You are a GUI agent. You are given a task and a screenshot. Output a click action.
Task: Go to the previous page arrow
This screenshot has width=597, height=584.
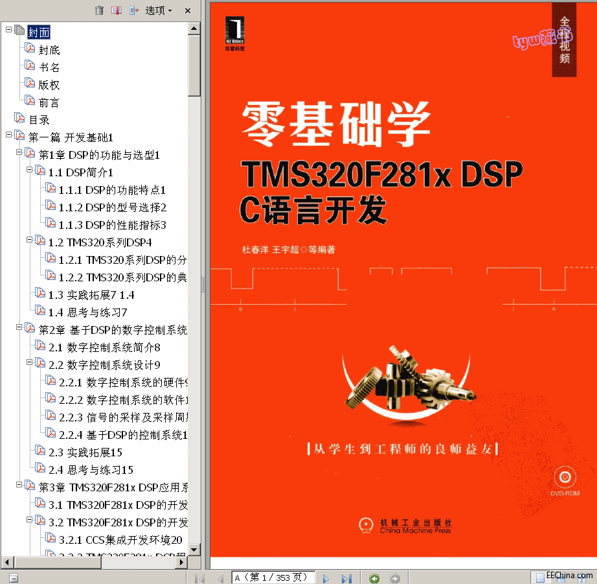click(220, 578)
